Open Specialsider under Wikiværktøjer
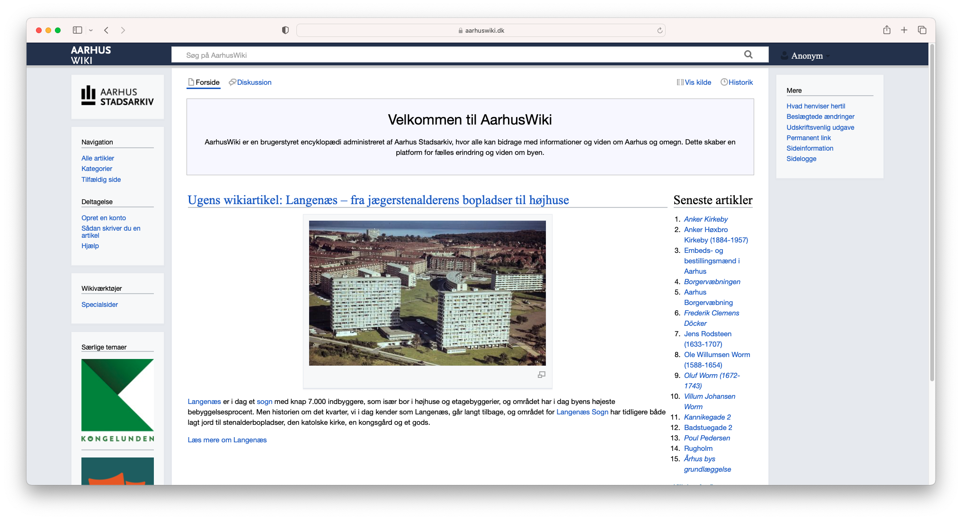This screenshot has height=520, width=962. 99,305
